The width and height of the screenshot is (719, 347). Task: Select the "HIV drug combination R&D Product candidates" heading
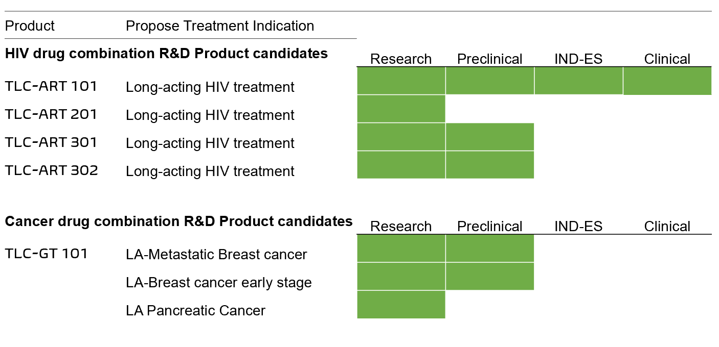[166, 54]
